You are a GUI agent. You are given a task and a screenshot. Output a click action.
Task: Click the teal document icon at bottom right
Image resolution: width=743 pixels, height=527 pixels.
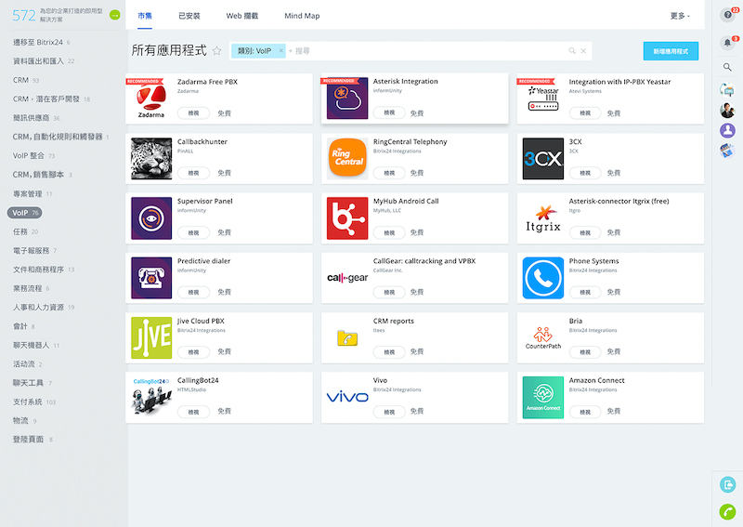coord(727,484)
